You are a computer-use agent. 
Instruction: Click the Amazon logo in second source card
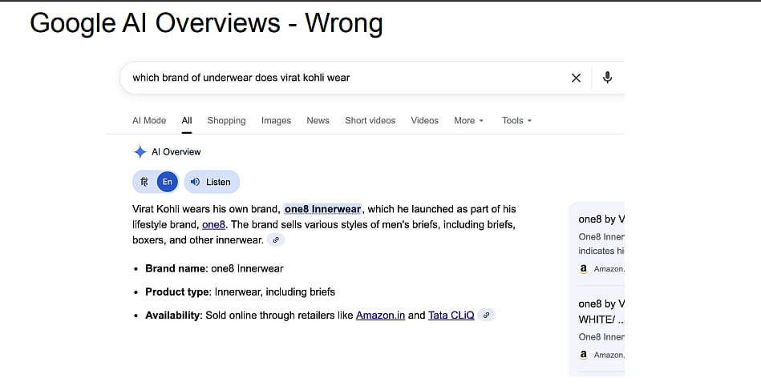584,355
